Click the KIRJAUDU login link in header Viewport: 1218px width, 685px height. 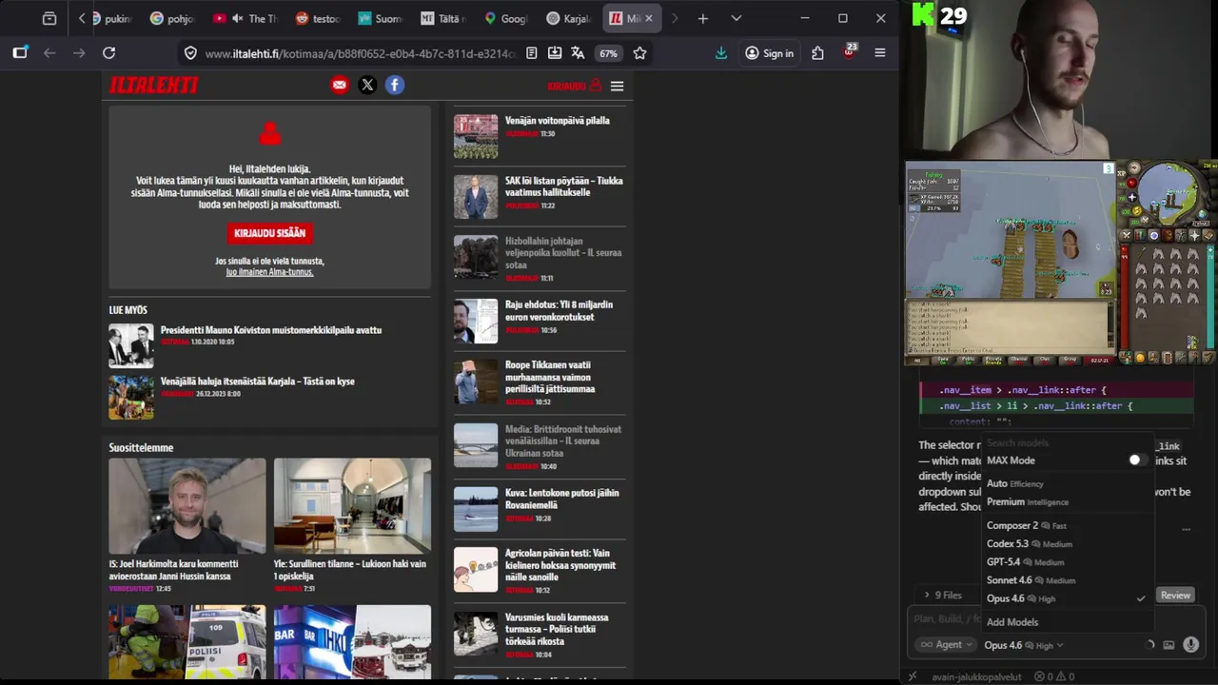[x=574, y=86]
